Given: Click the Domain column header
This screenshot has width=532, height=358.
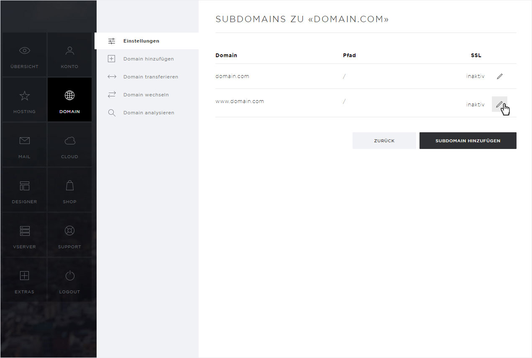Looking at the screenshot, I should [226, 55].
